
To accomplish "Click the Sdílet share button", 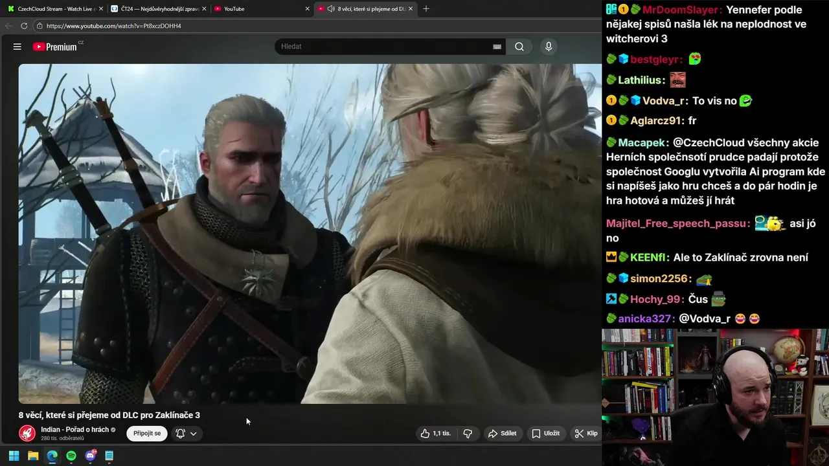I will pos(502,433).
